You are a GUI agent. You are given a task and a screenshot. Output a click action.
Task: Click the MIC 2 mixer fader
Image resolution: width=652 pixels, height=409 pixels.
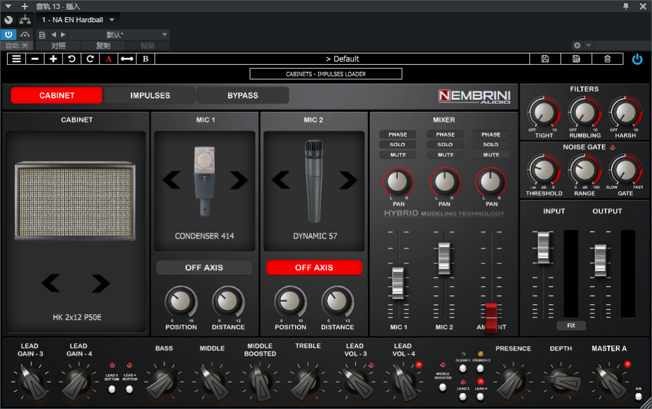[444, 258]
